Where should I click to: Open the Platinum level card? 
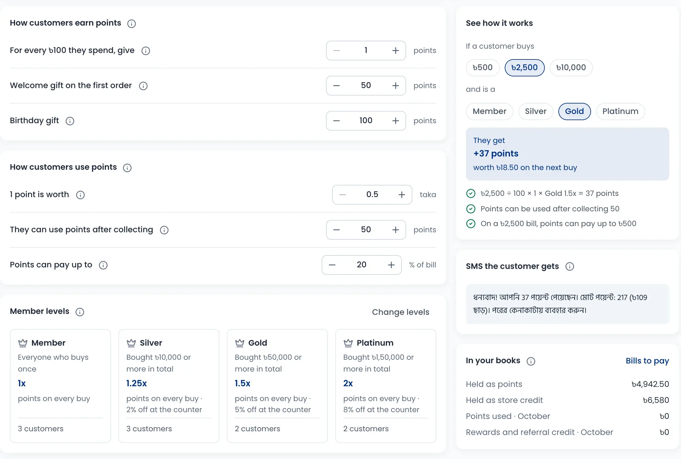point(386,386)
